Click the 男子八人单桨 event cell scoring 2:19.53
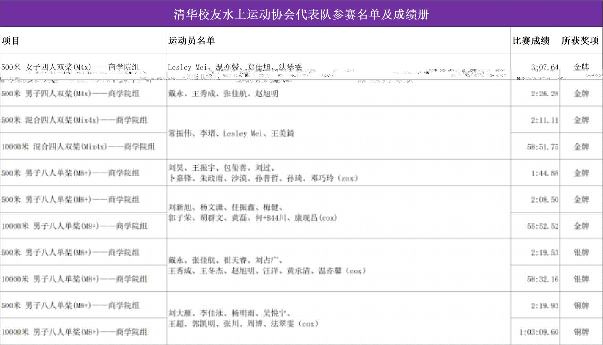This screenshot has height=345, width=603. click(x=84, y=252)
